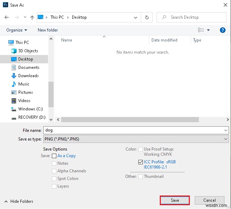The image size is (231, 209).
Task: Close the Save As dialog
Action: pyautogui.click(x=225, y=5)
